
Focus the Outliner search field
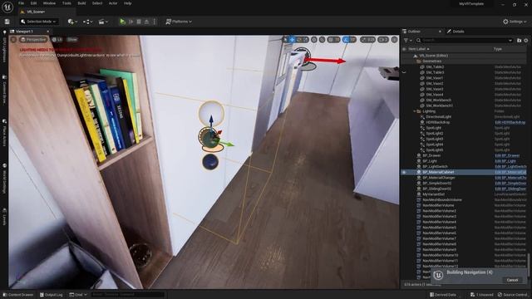point(465,41)
